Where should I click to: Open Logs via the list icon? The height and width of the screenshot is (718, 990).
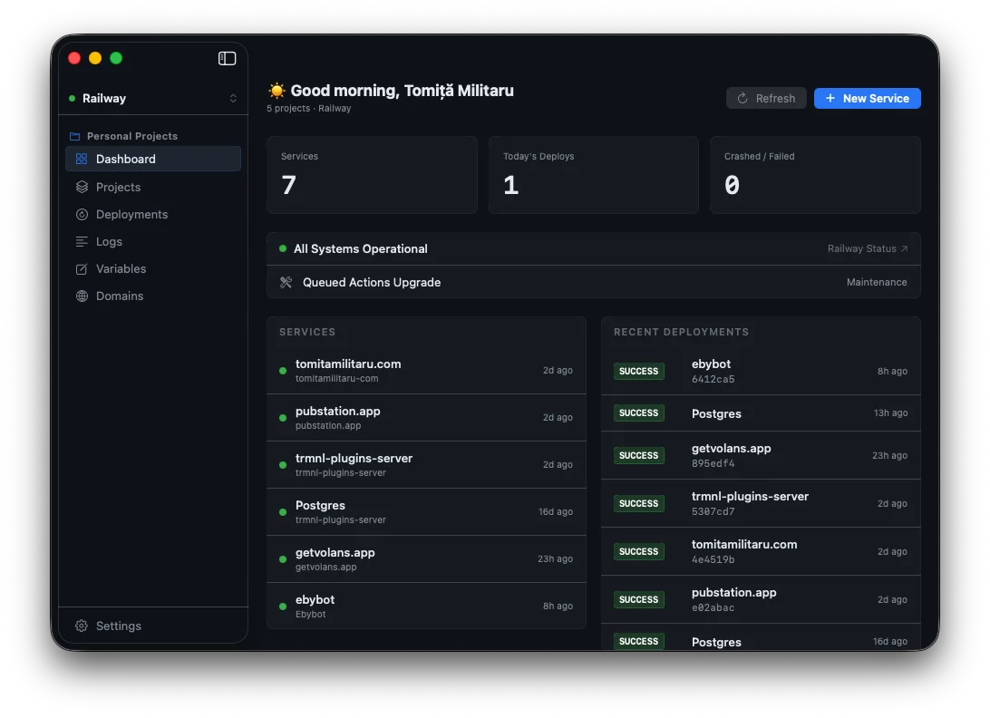click(80, 241)
